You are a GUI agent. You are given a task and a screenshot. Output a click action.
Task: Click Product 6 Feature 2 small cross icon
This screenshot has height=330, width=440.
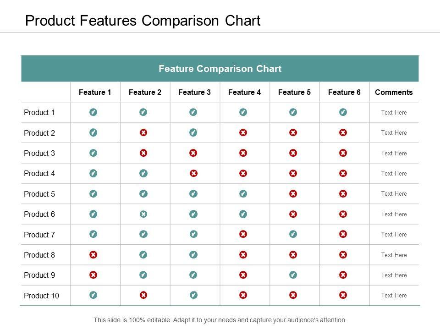click(143, 214)
